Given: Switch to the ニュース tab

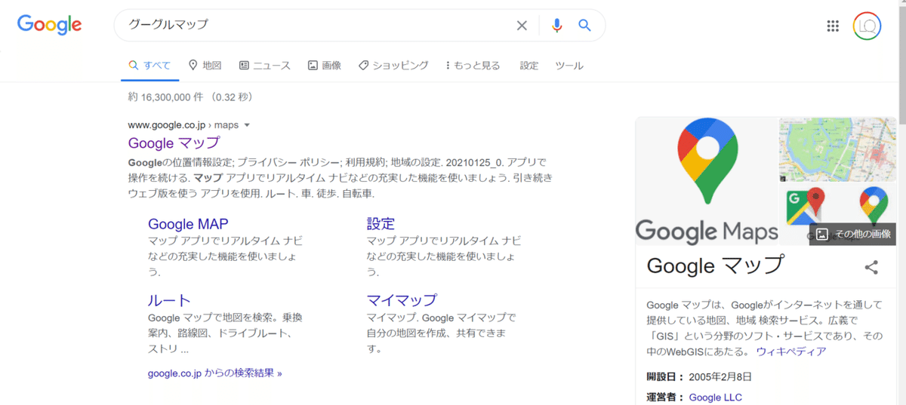Looking at the screenshot, I should click(264, 66).
